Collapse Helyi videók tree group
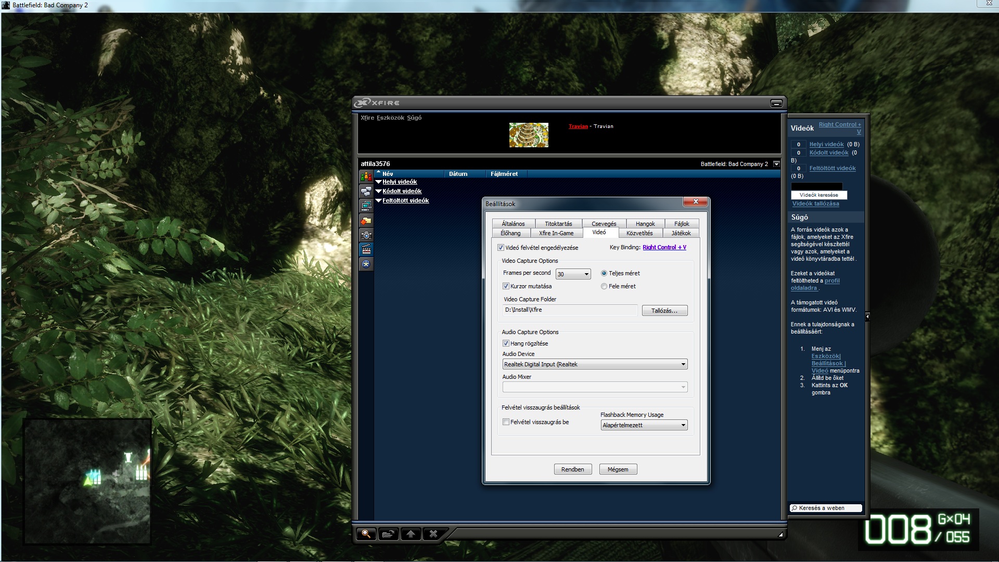The width and height of the screenshot is (999, 562). (378, 182)
